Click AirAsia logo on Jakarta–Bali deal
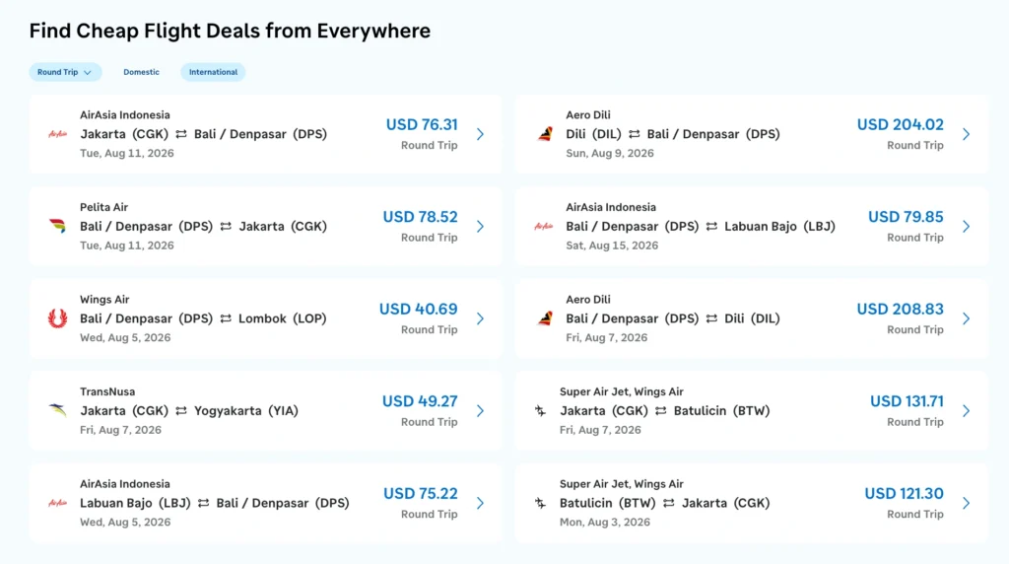This screenshot has width=1009, height=564. (x=58, y=134)
